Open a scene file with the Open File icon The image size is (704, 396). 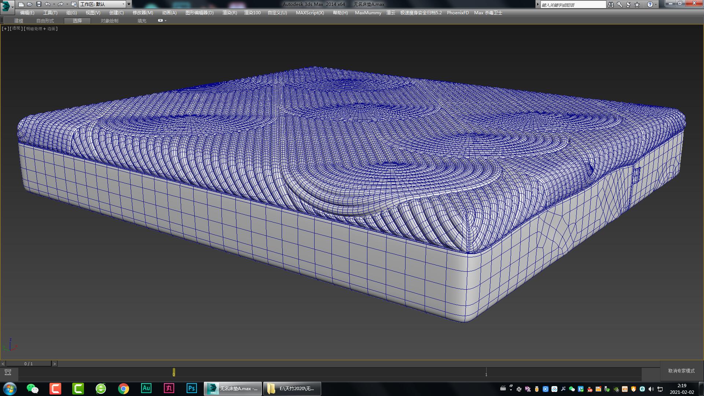tap(30, 4)
